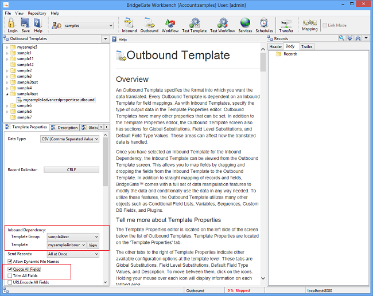Click the mysample5 folder icon
This screenshot has height=296, width=373.
[13, 47]
